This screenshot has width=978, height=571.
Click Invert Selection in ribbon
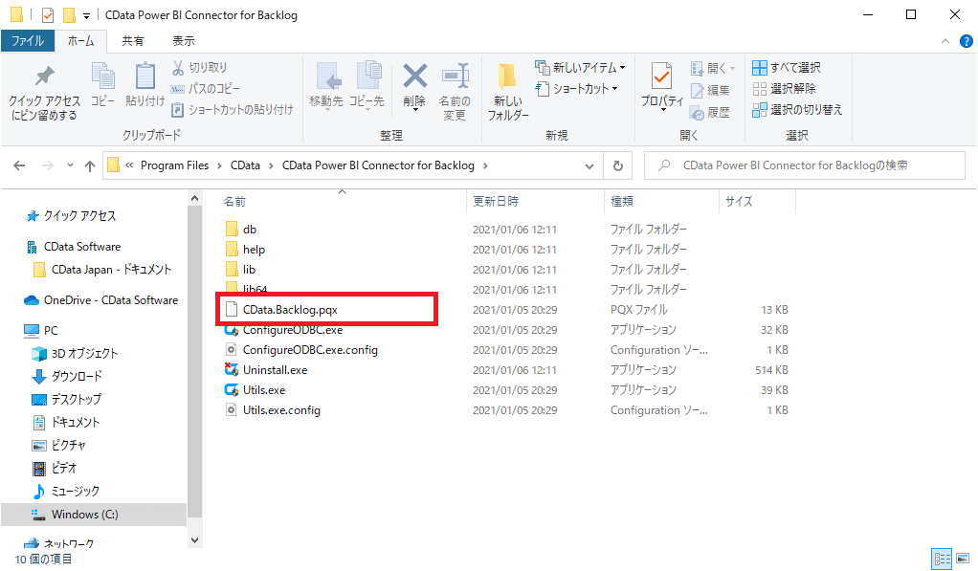click(797, 110)
